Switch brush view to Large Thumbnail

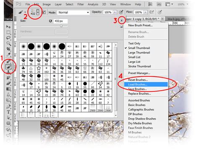139,53
